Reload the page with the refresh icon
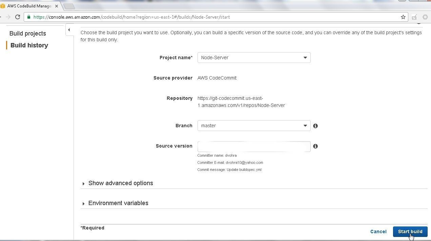 tap(18, 17)
